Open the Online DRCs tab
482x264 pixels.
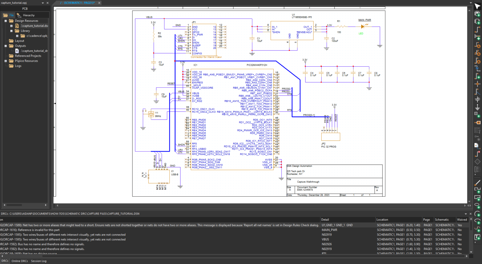pos(19,261)
